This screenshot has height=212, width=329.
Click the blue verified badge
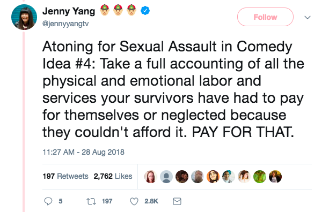coord(145,10)
